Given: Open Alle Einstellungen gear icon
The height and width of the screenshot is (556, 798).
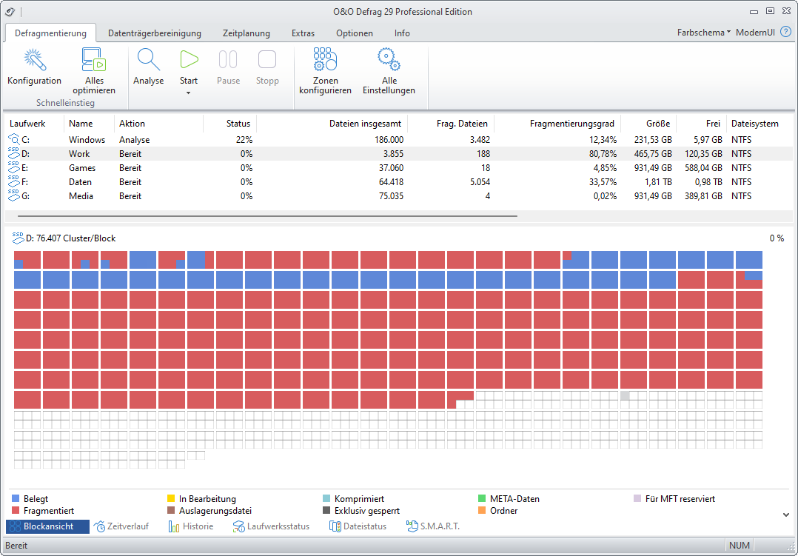Looking at the screenshot, I should coord(389,61).
